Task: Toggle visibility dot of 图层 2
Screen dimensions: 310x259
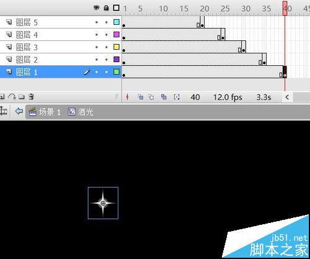Action: coord(97,60)
